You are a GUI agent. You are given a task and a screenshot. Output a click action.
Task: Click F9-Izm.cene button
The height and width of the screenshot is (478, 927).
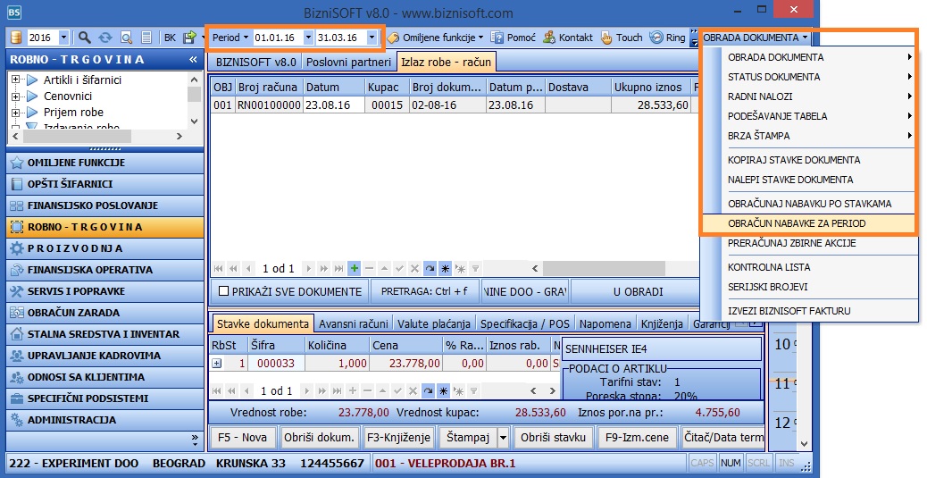638,438
